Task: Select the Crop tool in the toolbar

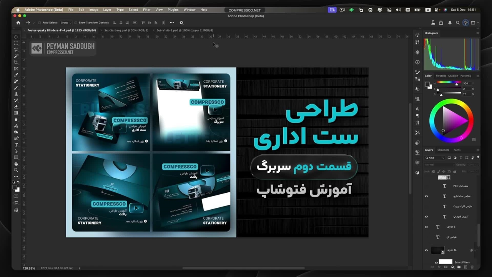Action: tap(16, 62)
